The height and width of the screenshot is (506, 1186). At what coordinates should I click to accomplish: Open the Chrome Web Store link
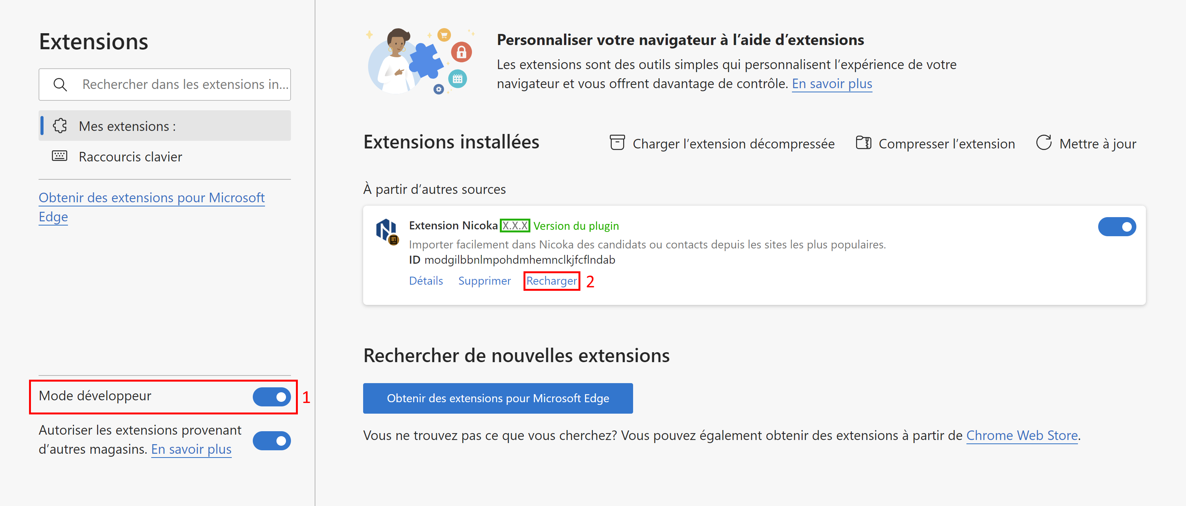click(x=1022, y=435)
